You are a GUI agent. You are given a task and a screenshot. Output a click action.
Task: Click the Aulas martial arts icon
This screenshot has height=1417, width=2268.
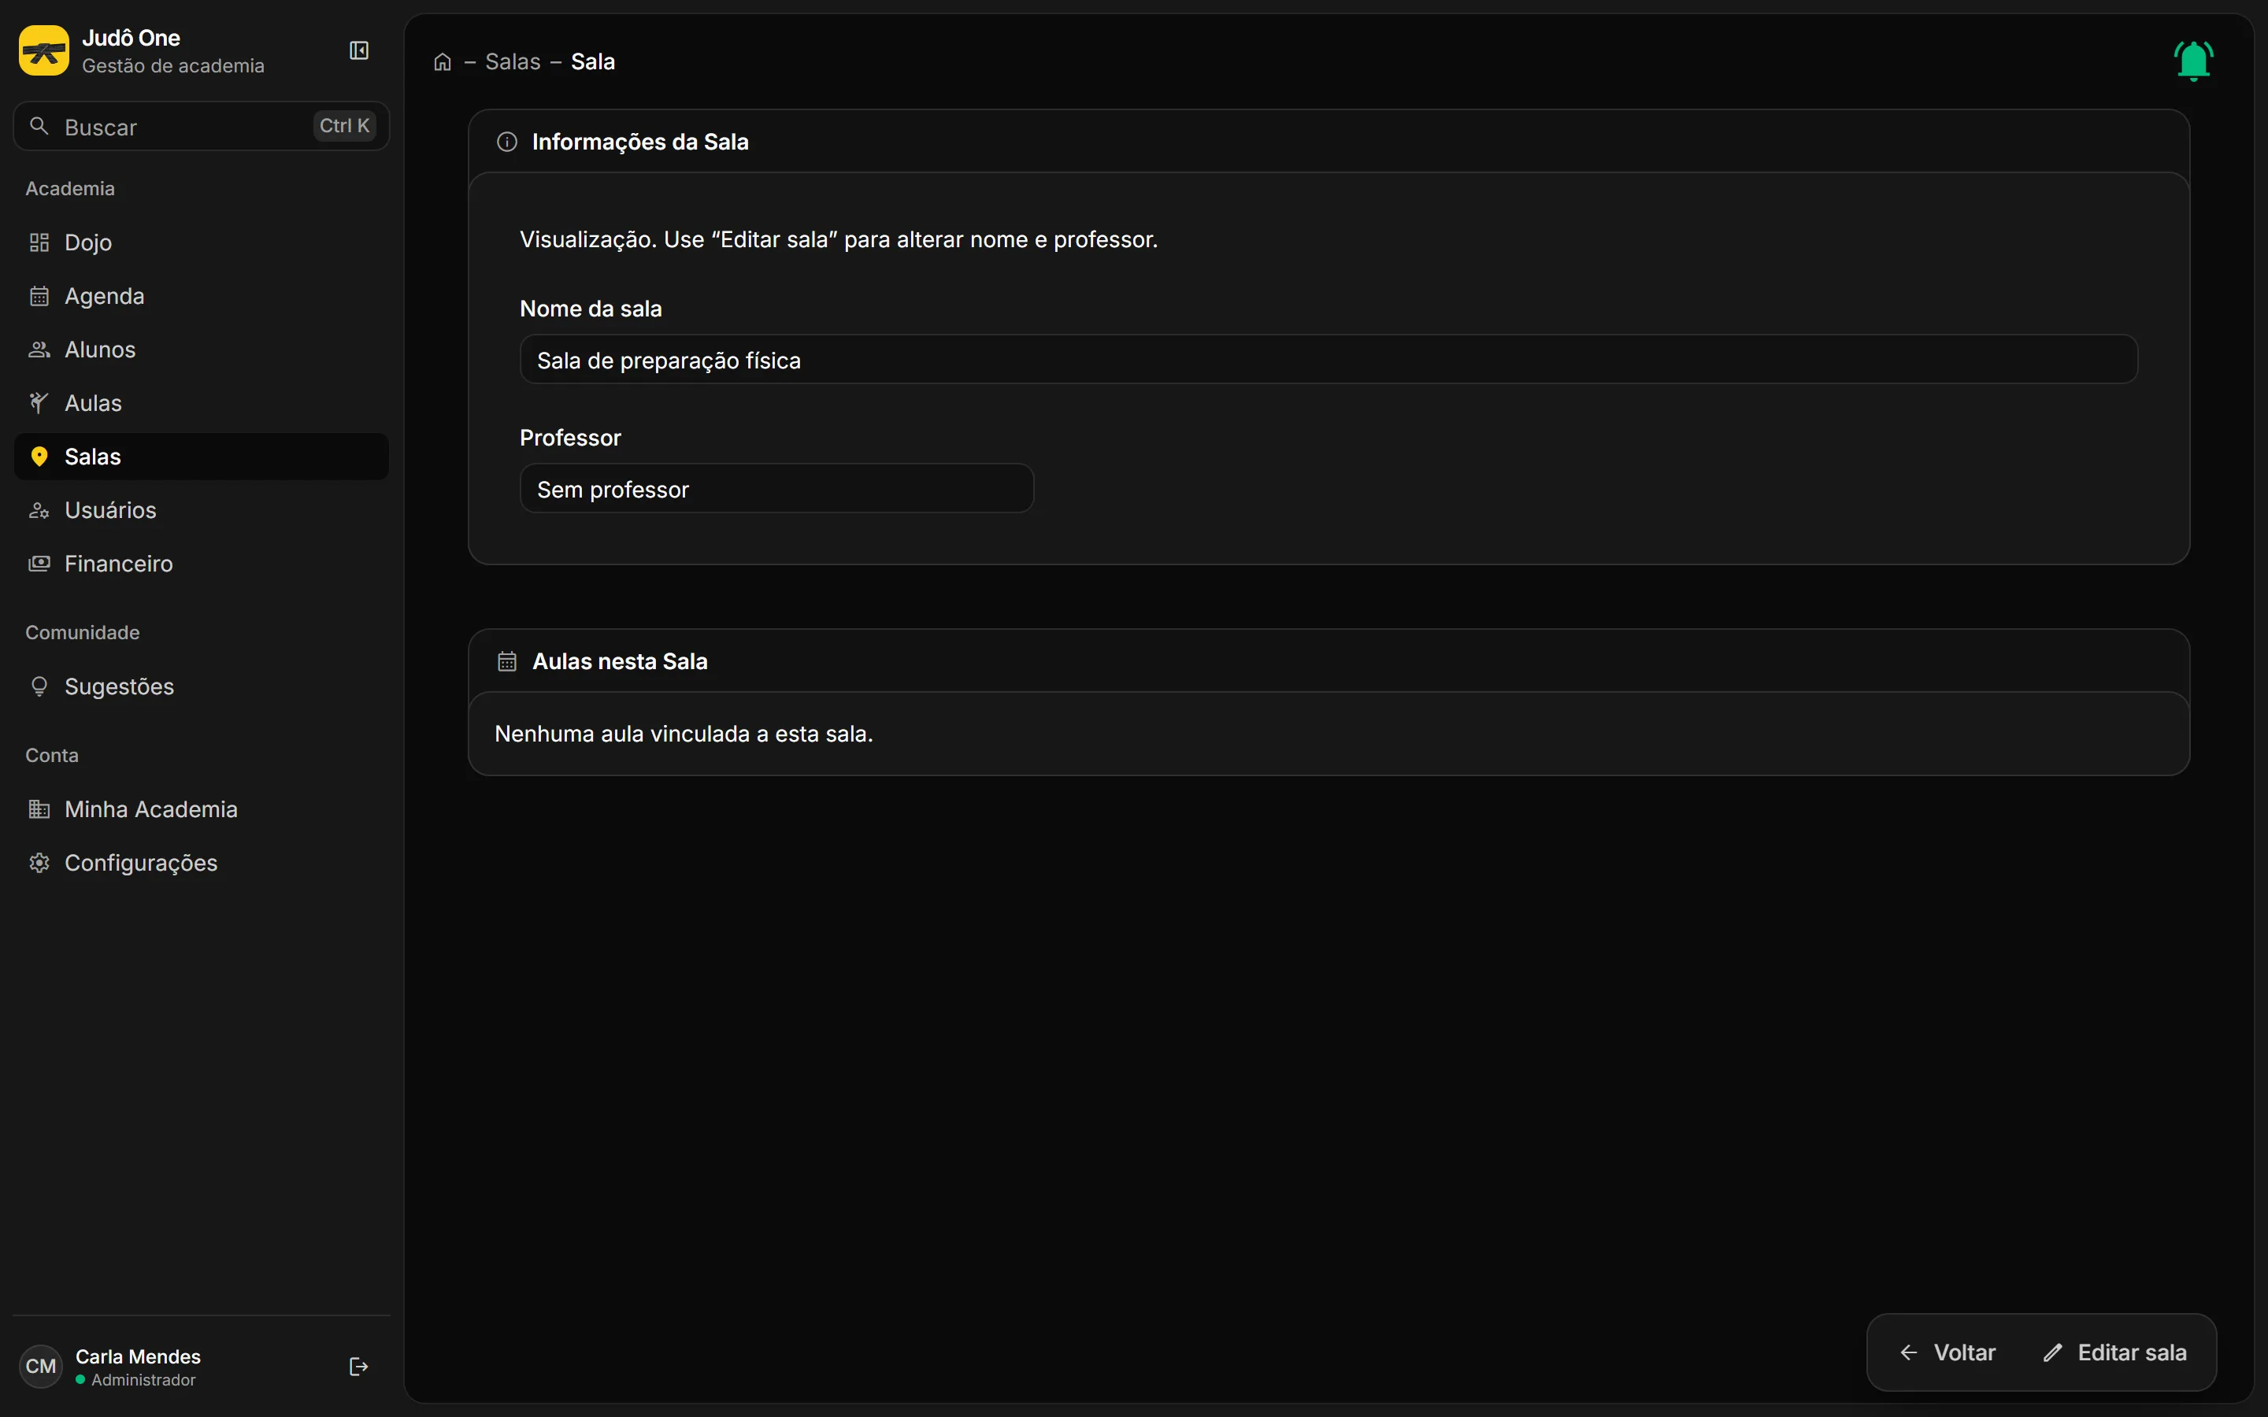coord(39,403)
